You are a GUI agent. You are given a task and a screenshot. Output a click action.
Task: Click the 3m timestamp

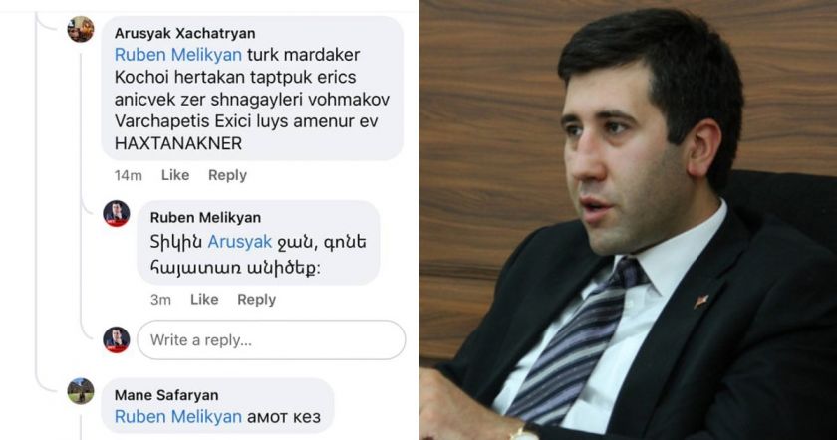pyautogui.click(x=160, y=300)
